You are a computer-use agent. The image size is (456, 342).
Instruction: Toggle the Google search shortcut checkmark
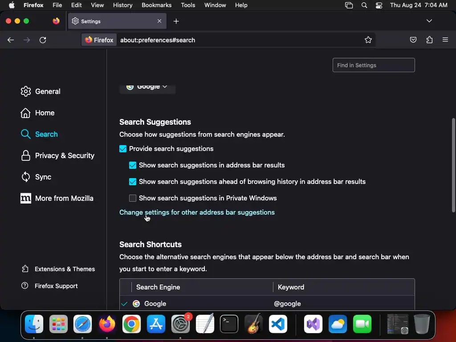(x=125, y=304)
